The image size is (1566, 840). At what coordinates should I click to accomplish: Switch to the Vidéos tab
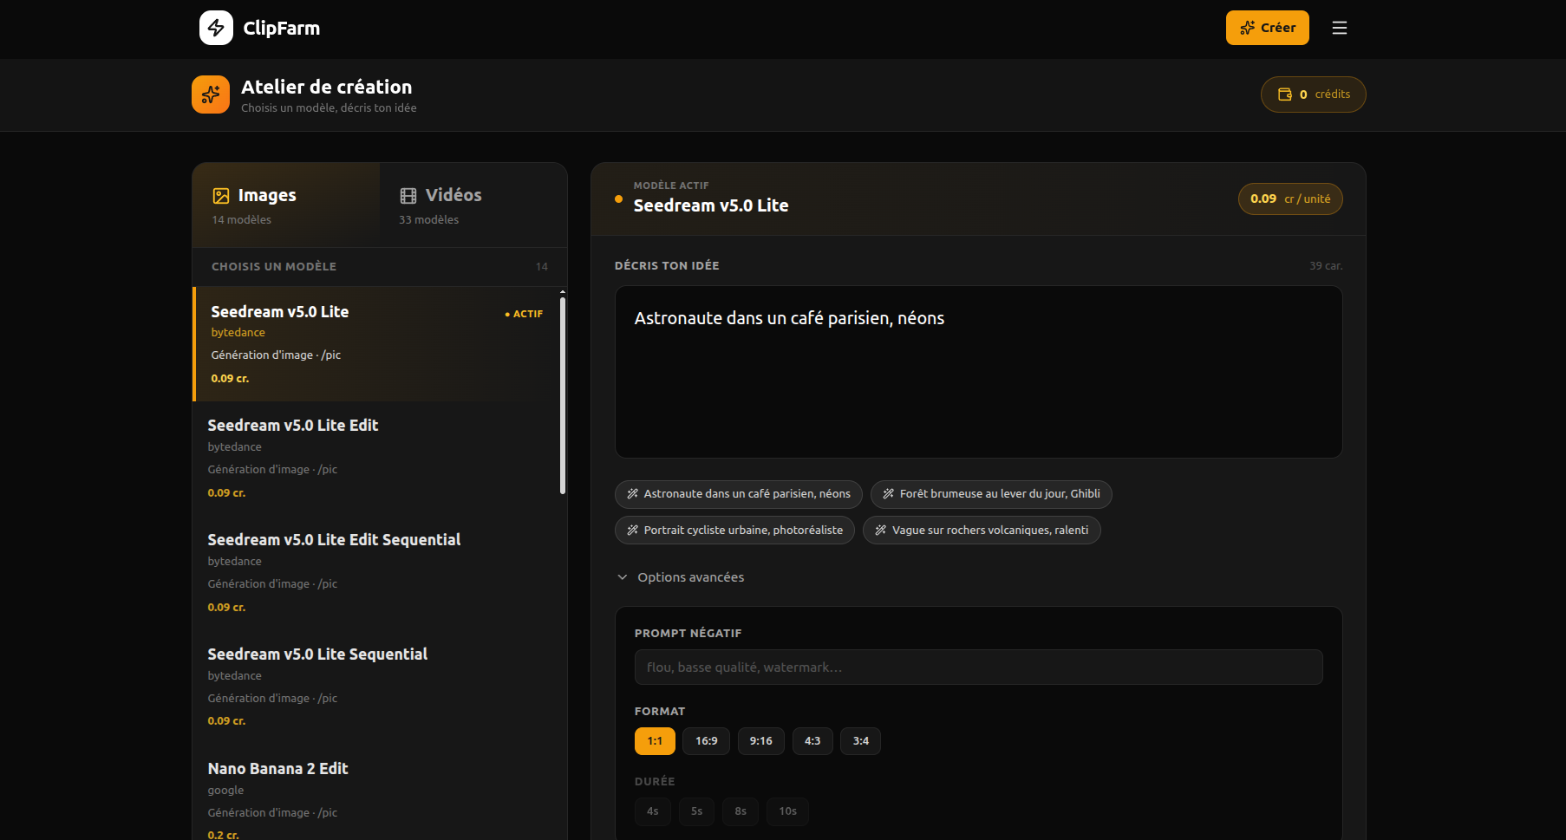click(473, 205)
